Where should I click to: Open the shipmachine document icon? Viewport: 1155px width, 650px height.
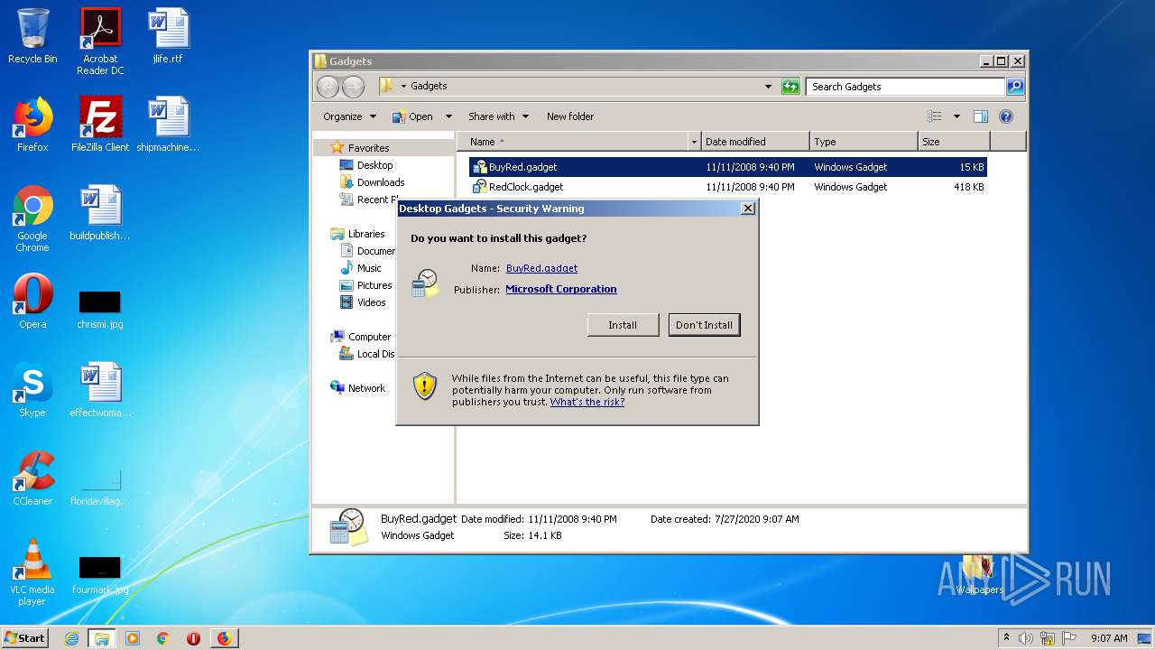point(168,125)
